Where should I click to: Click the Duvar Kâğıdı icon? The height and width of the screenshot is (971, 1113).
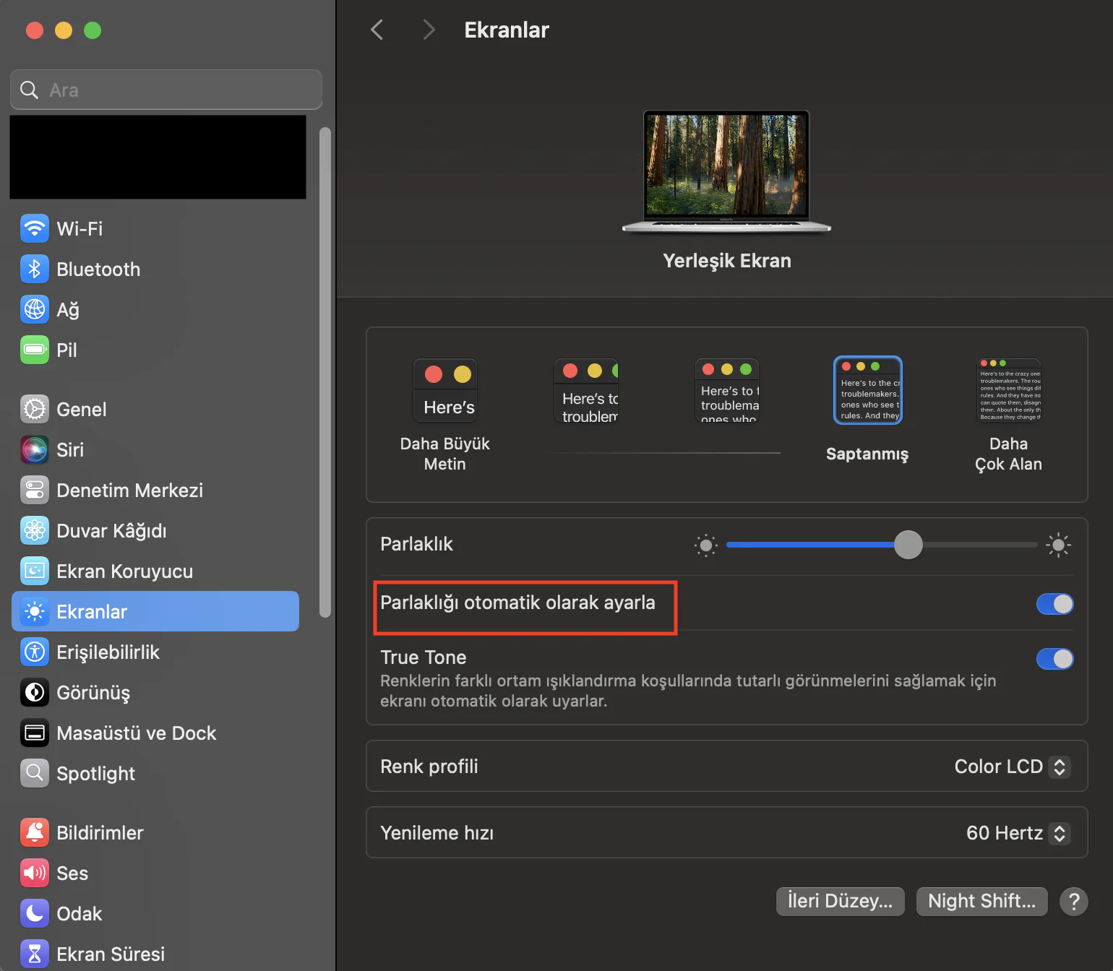(x=35, y=531)
